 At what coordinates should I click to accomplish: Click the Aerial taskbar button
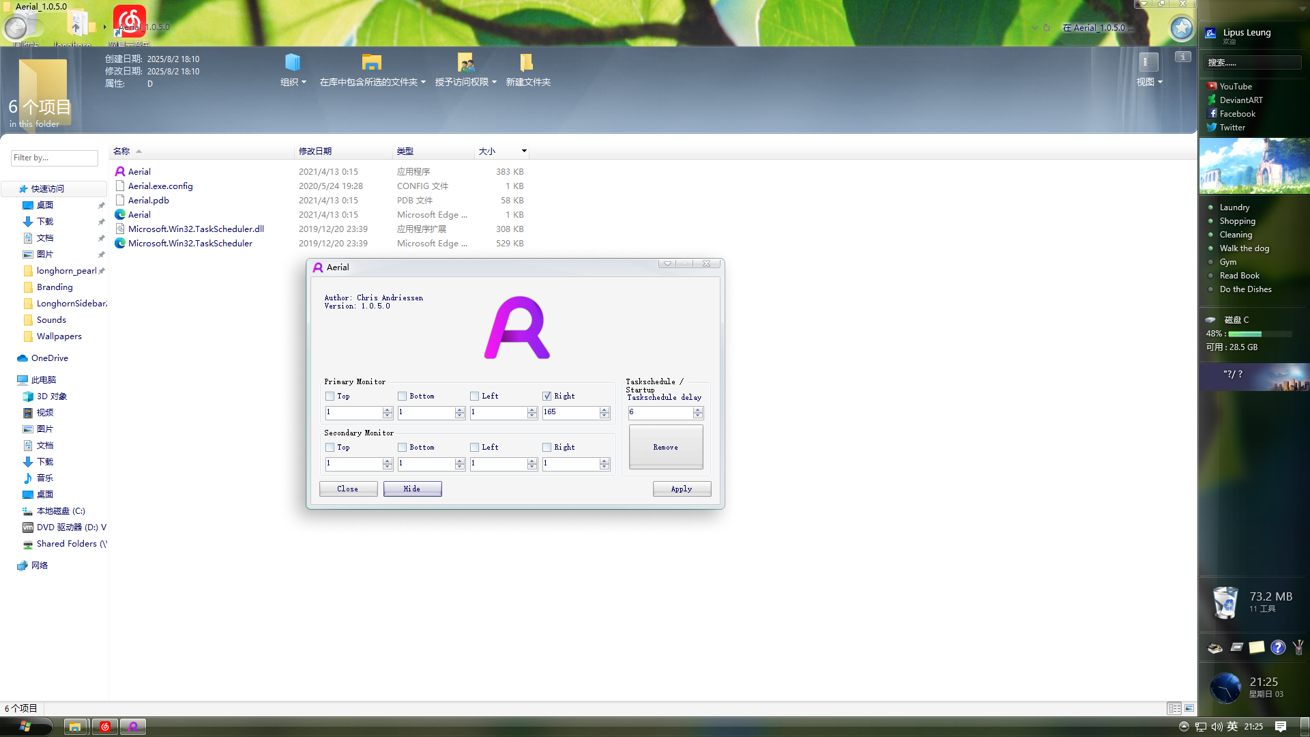click(x=133, y=727)
